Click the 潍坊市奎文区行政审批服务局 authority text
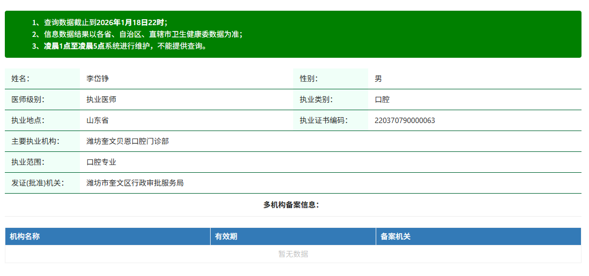Screen dimensions: 589x276 click(135, 183)
